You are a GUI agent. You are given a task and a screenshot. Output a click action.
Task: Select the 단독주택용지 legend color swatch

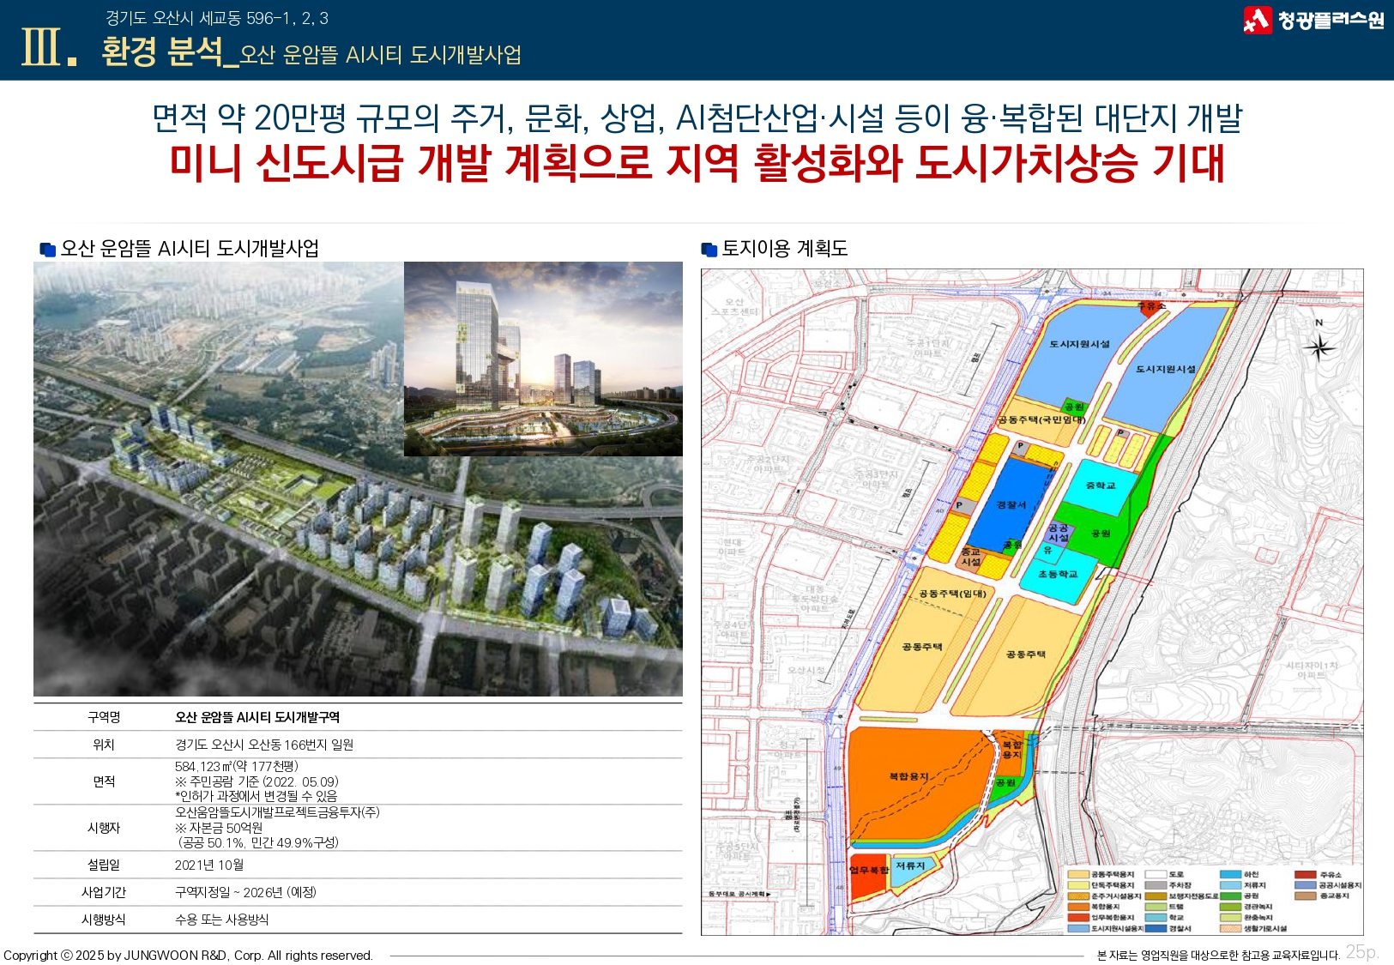1078,885
